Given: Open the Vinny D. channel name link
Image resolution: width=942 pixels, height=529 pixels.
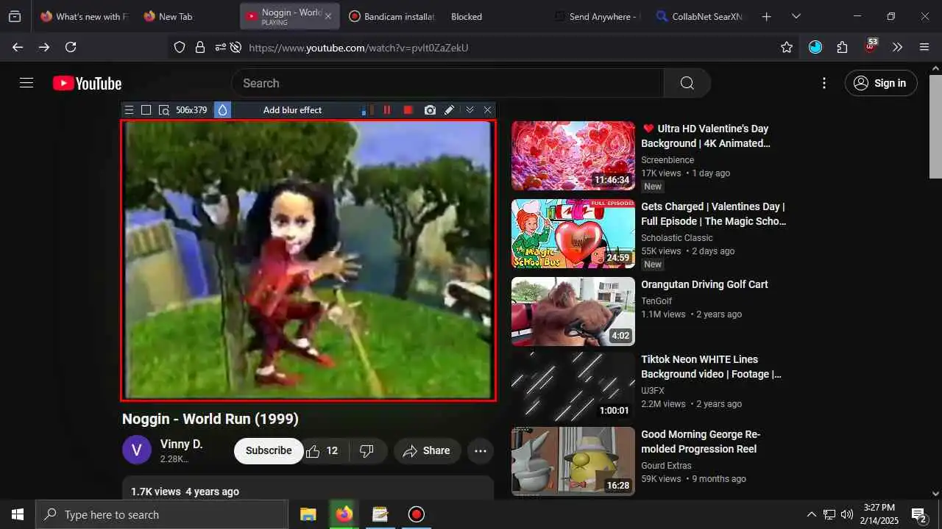Looking at the screenshot, I should click(x=181, y=444).
